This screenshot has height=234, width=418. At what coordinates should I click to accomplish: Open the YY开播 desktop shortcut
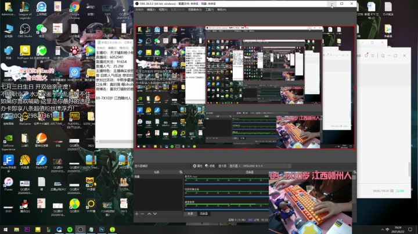91,206
